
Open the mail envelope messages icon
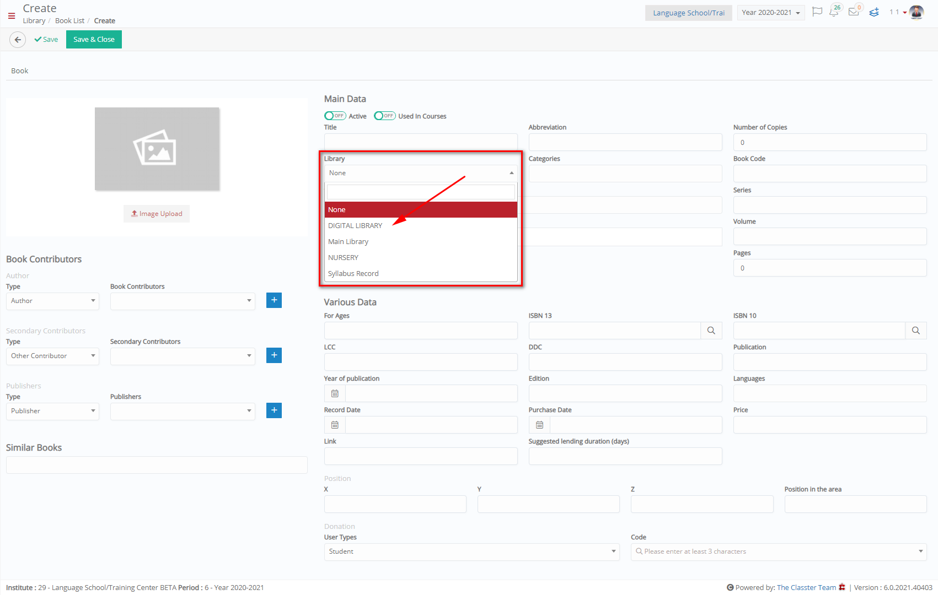[x=854, y=12]
